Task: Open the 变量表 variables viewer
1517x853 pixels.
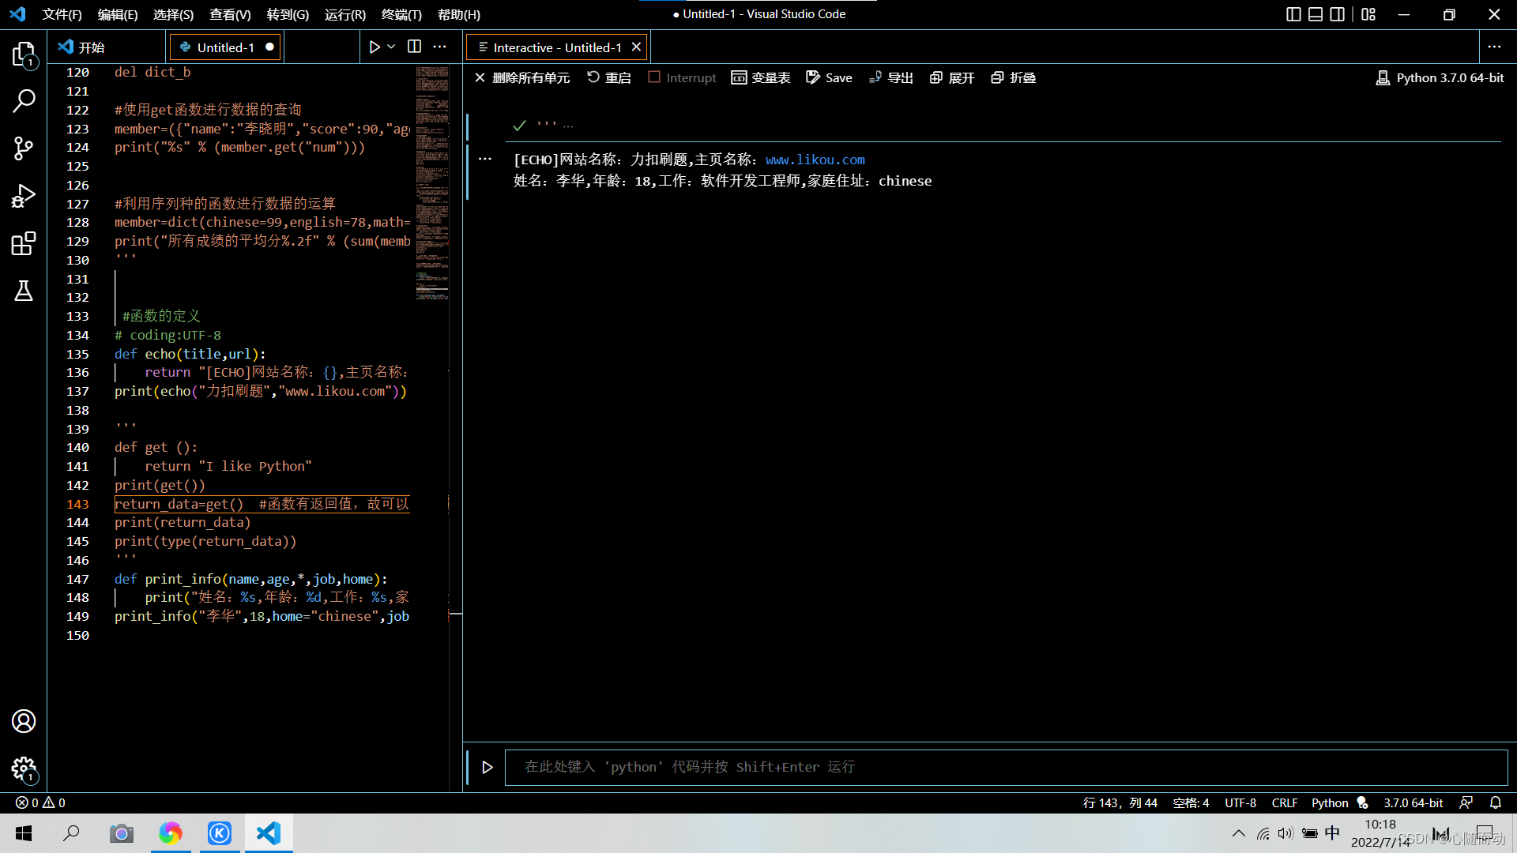Action: [761, 77]
